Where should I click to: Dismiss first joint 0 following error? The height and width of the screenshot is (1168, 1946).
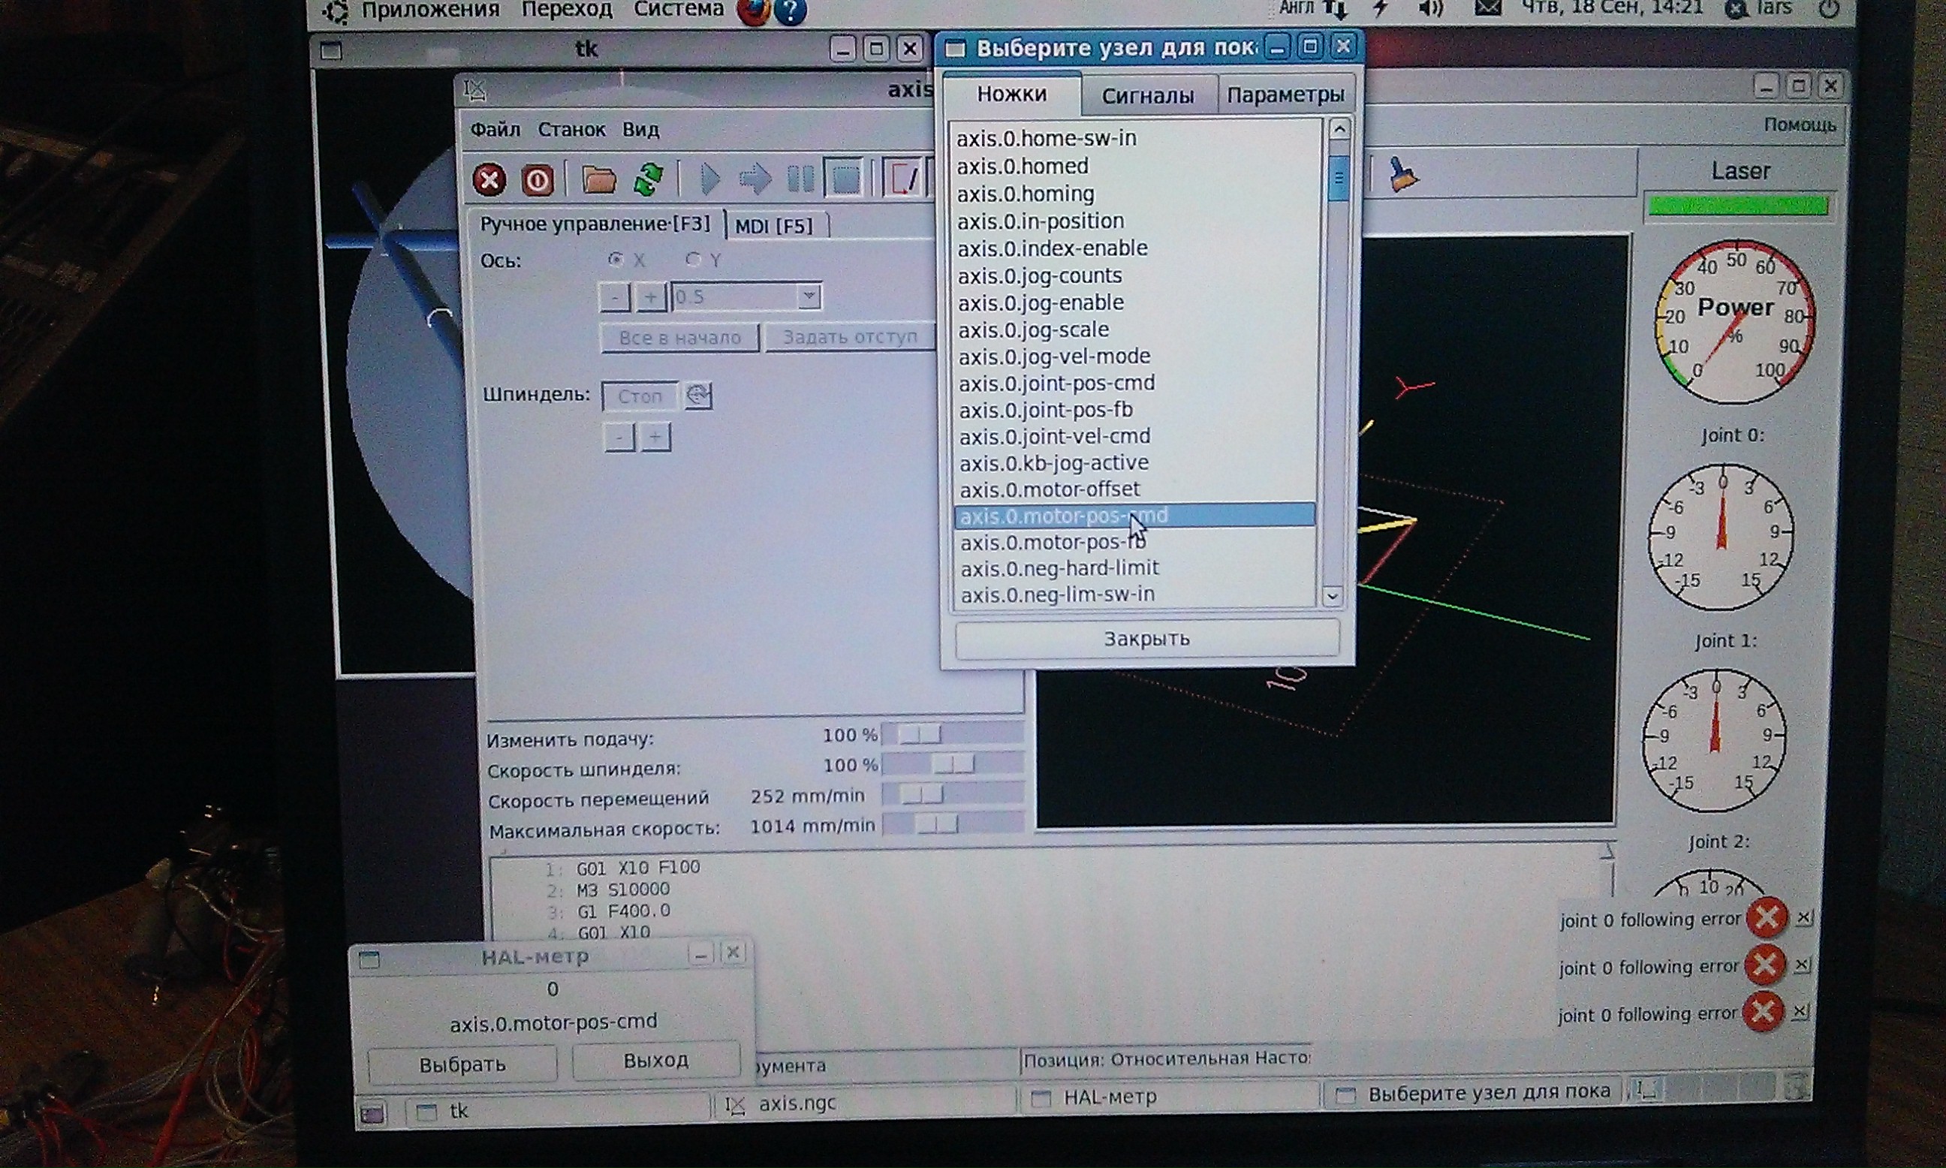click(1803, 918)
